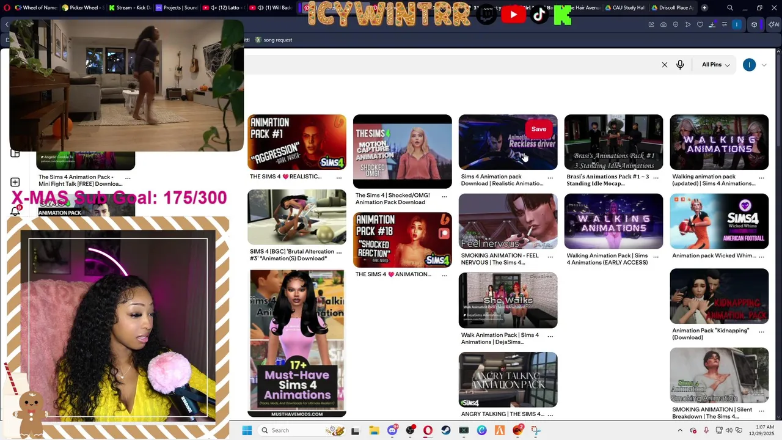Open more options for Shocked/OMG Animation pin
This screenshot has width=782, height=440.
click(445, 196)
